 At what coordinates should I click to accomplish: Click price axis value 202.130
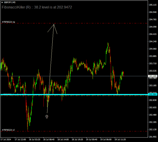point(153,130)
